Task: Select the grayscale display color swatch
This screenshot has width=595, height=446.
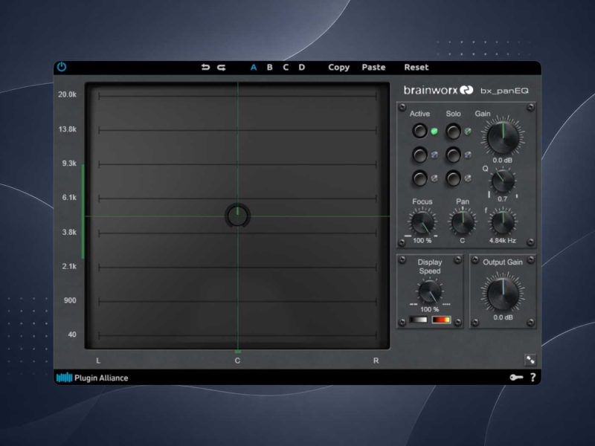Action: coord(418,320)
